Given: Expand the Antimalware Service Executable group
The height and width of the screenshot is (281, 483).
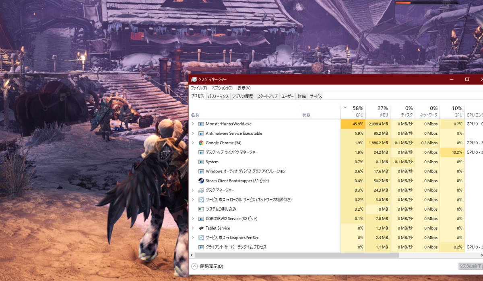Looking at the screenshot, I should 193,133.
